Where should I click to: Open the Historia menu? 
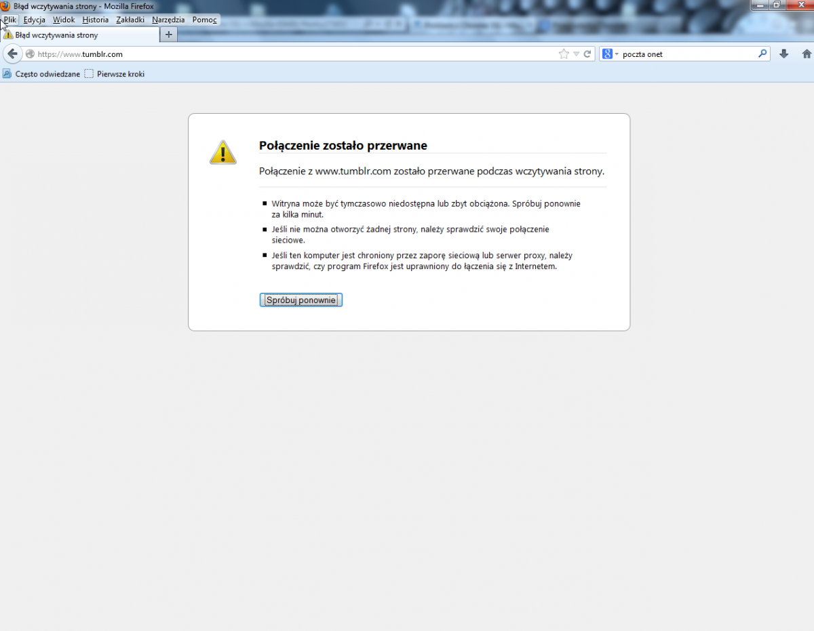(x=96, y=20)
